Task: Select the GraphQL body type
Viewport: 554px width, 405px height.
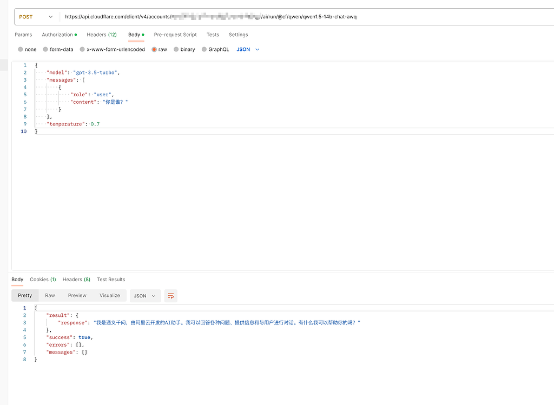Action: coord(204,49)
